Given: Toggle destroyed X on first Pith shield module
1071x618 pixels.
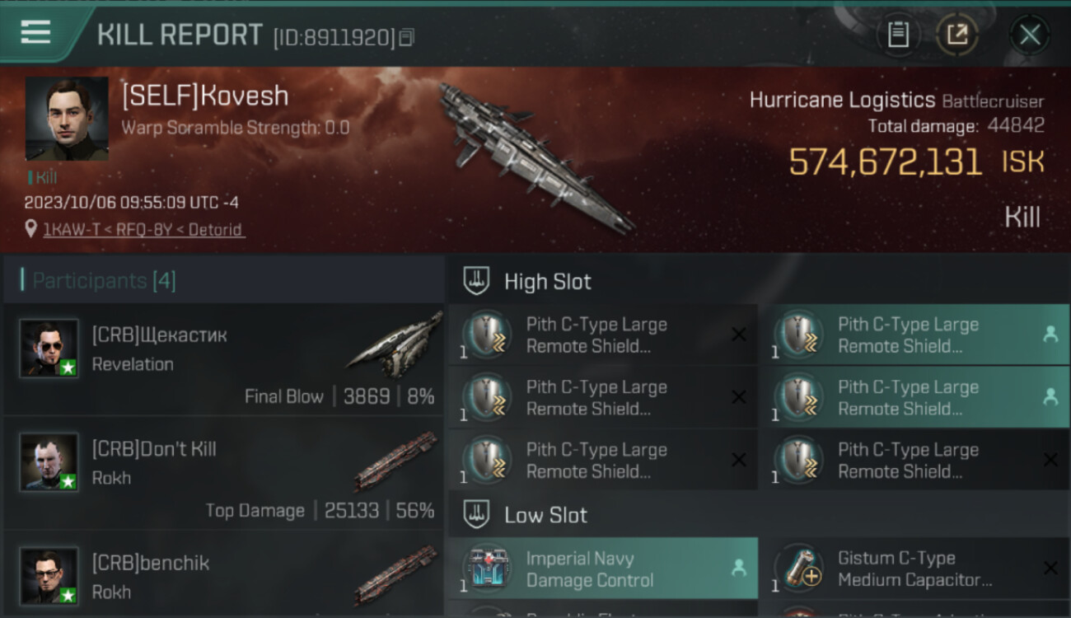Looking at the screenshot, I should point(739,335).
